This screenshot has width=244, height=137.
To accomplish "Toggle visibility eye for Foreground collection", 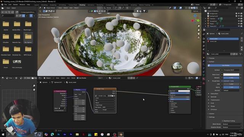I will pos(239,14).
